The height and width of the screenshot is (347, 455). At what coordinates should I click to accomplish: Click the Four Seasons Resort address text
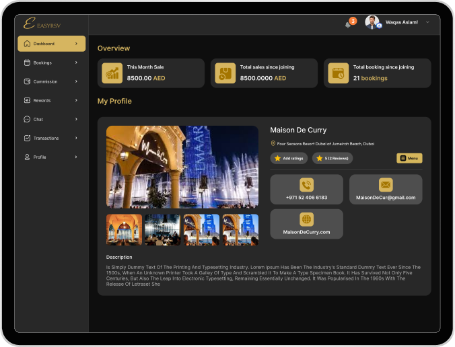pos(326,143)
